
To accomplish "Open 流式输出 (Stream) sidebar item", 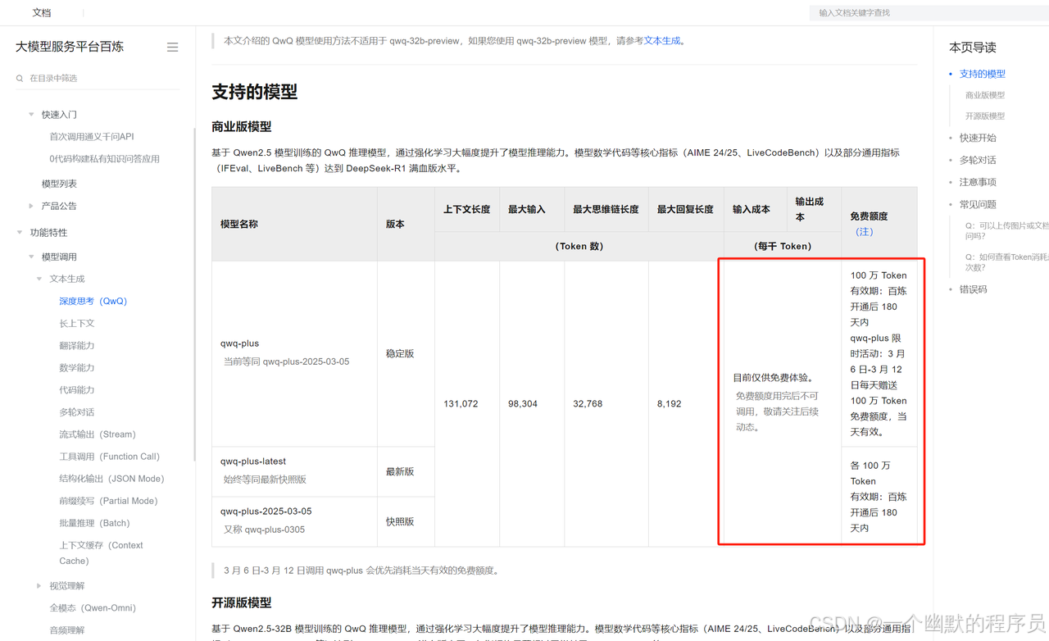I will [98, 434].
